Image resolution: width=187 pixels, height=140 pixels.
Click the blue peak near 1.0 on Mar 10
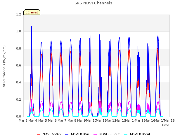click(x=90, y=32)
